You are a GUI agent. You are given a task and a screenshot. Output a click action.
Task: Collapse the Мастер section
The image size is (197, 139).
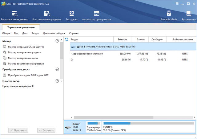point(57,41)
